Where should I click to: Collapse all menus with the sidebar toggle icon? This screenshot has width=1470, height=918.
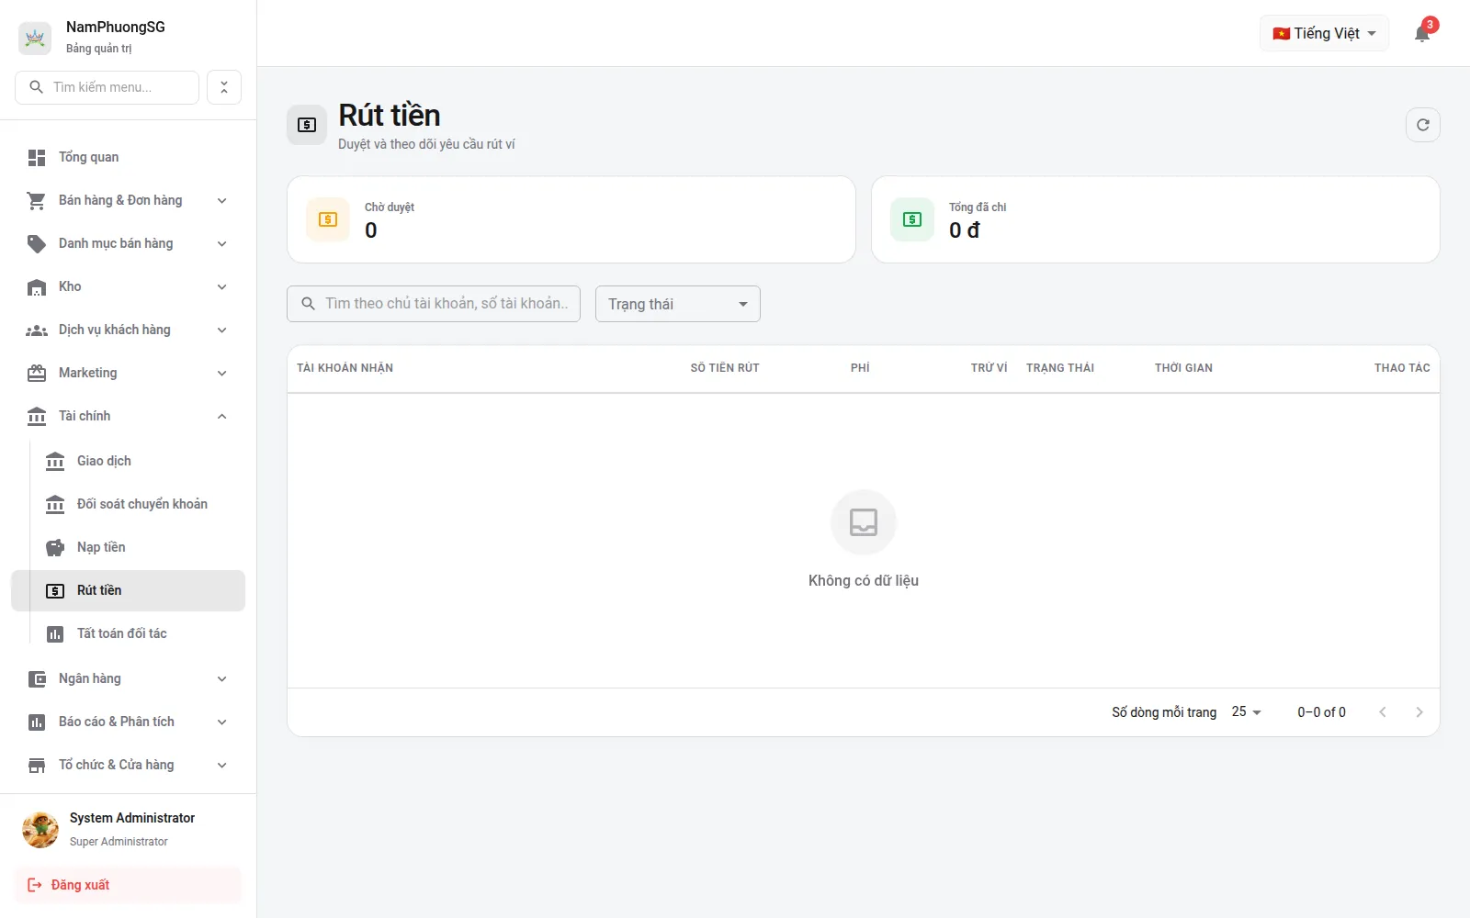[x=224, y=87]
